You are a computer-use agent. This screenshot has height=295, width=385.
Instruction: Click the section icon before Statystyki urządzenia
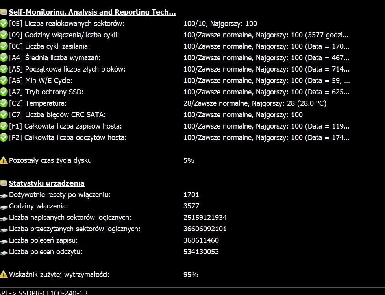(x=4, y=183)
